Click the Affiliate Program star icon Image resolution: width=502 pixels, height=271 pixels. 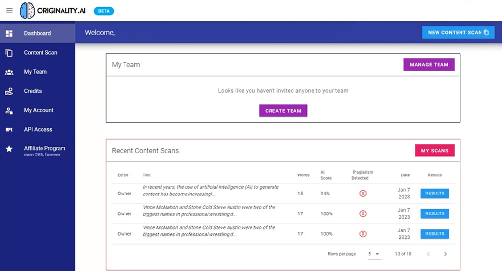point(9,149)
